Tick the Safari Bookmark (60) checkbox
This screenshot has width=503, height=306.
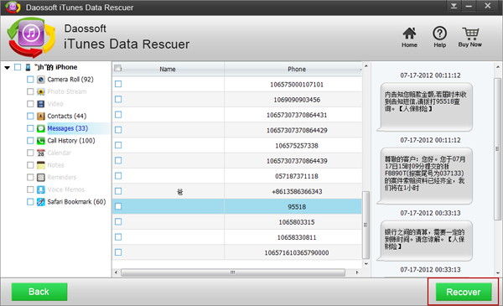30,202
